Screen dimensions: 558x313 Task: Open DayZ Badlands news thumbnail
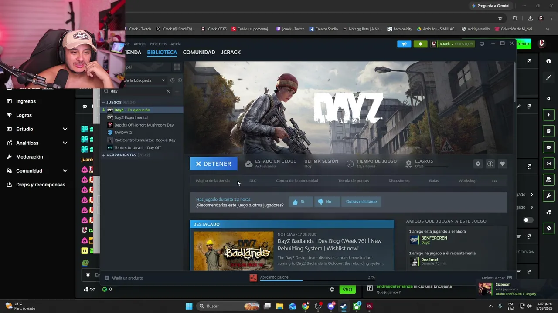[x=233, y=251]
